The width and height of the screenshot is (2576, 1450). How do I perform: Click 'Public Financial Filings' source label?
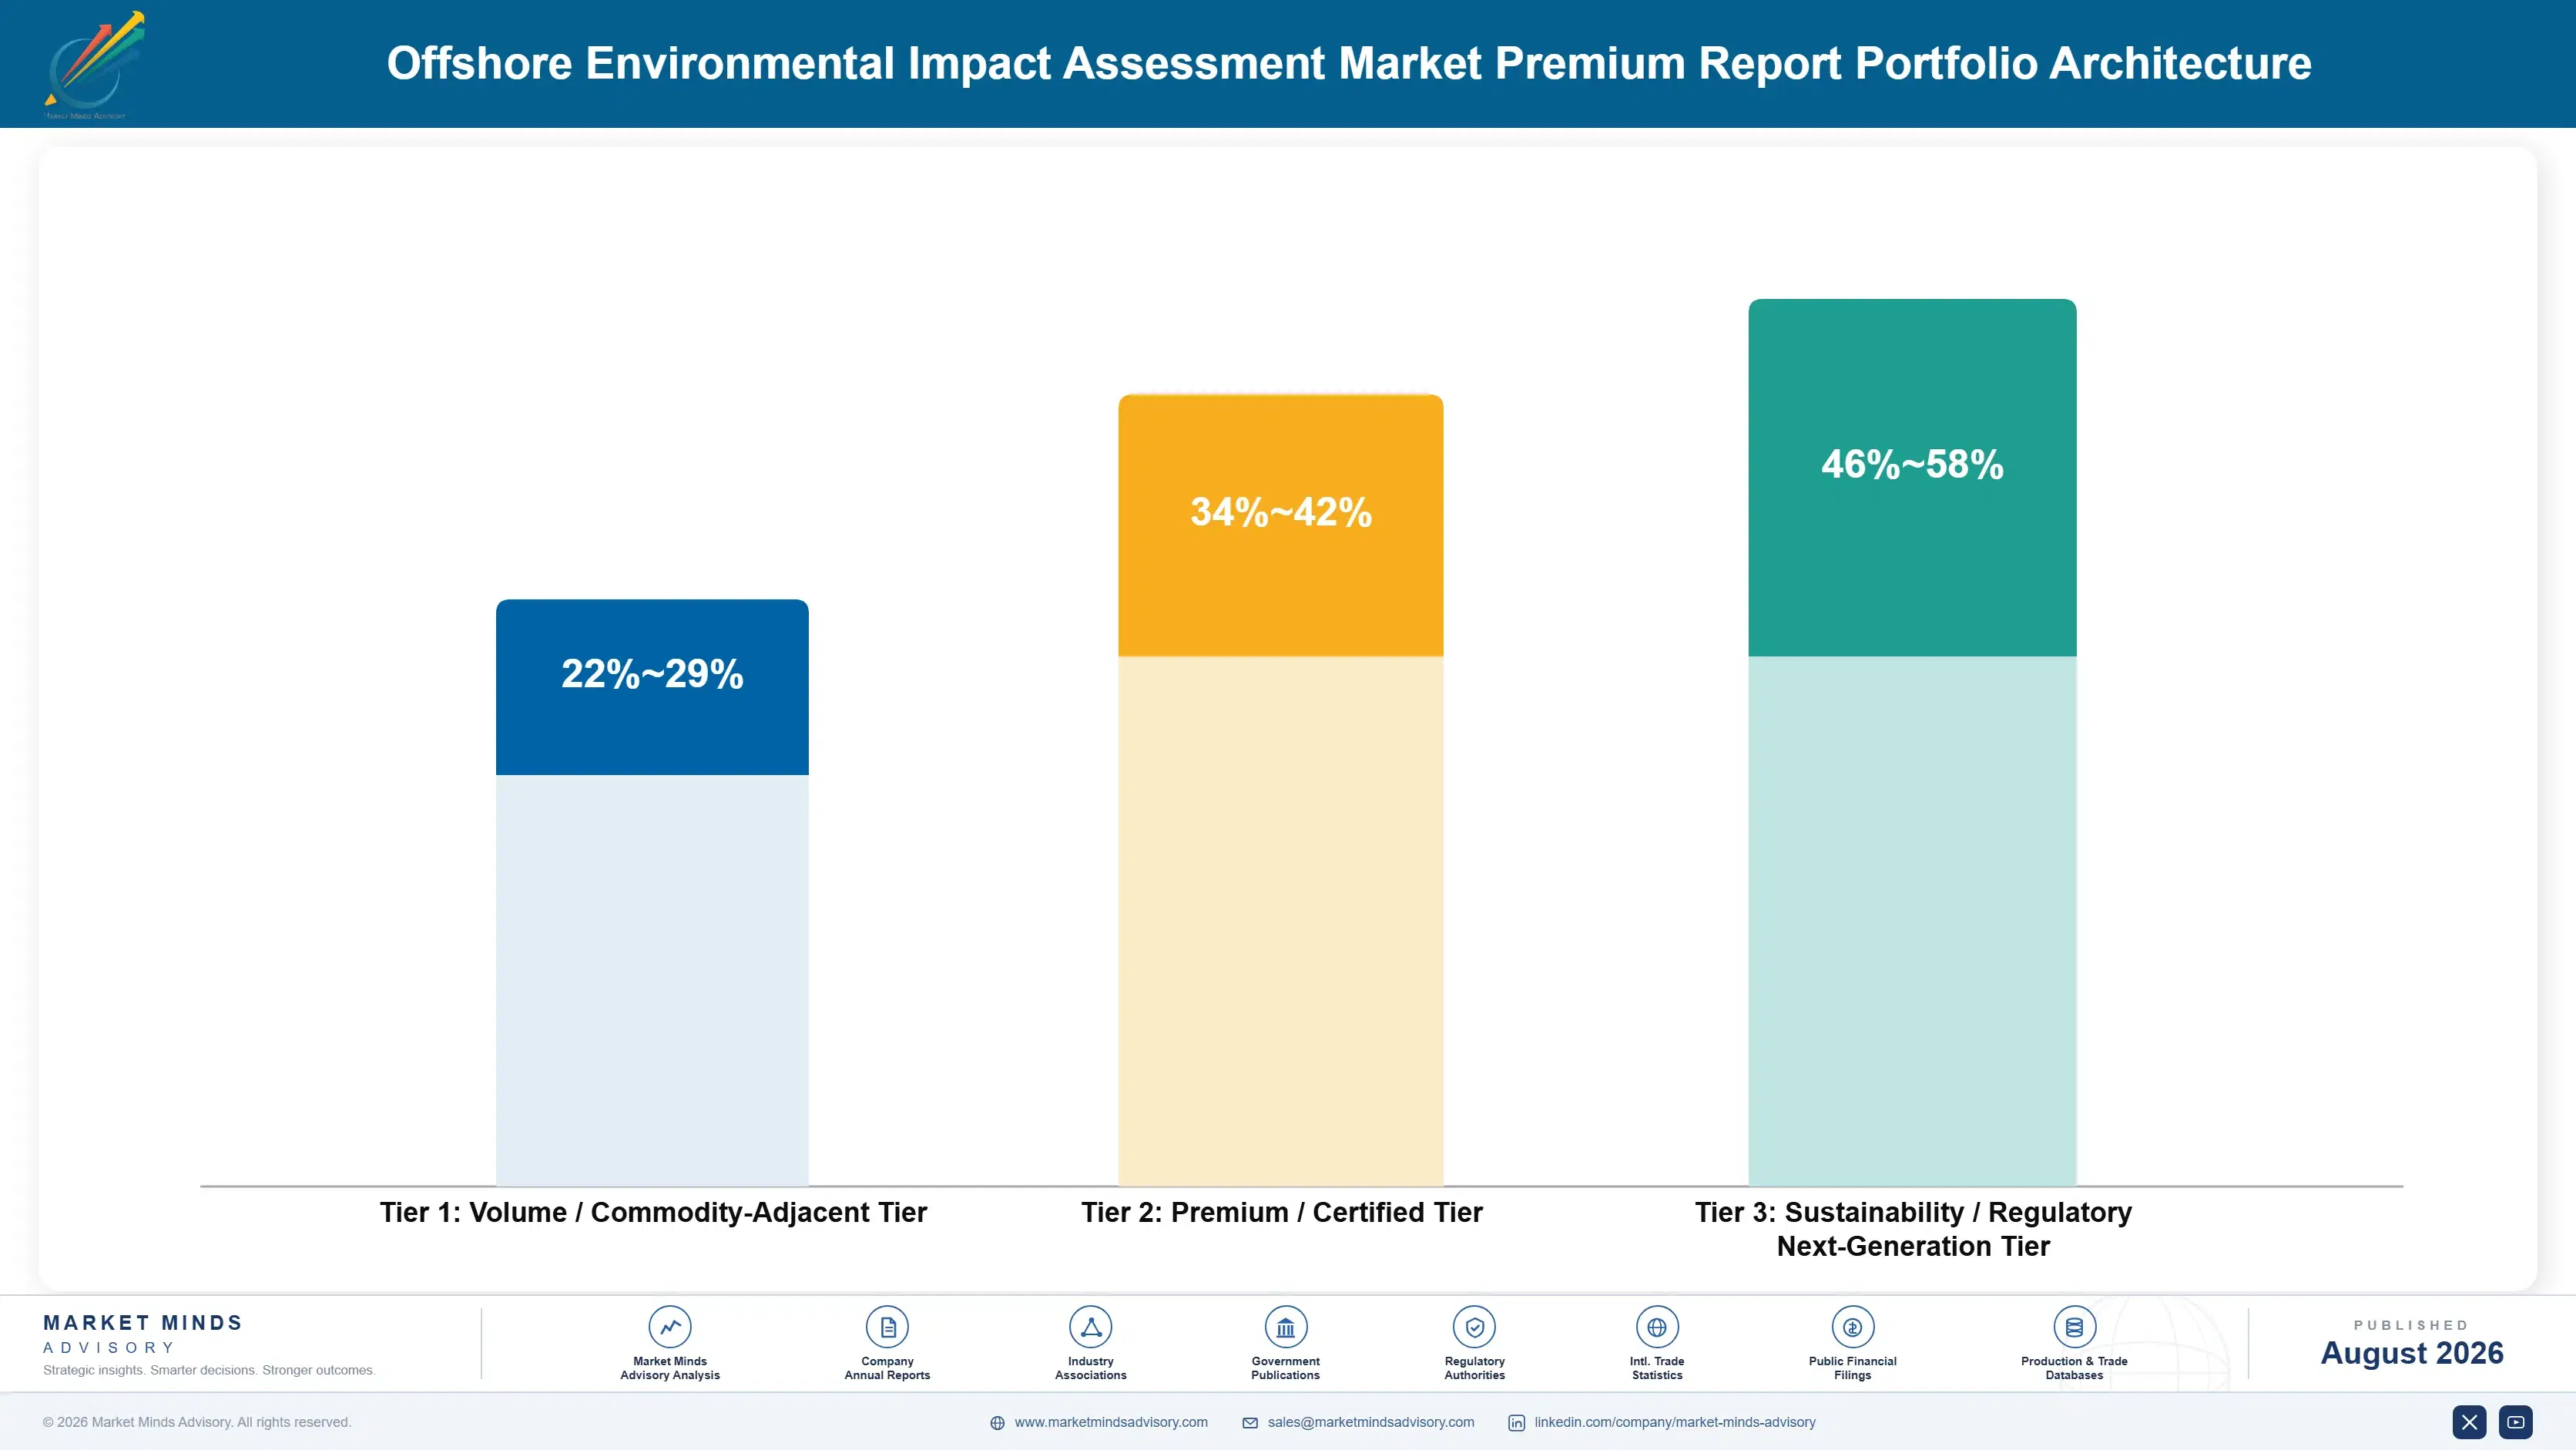(1852, 1368)
